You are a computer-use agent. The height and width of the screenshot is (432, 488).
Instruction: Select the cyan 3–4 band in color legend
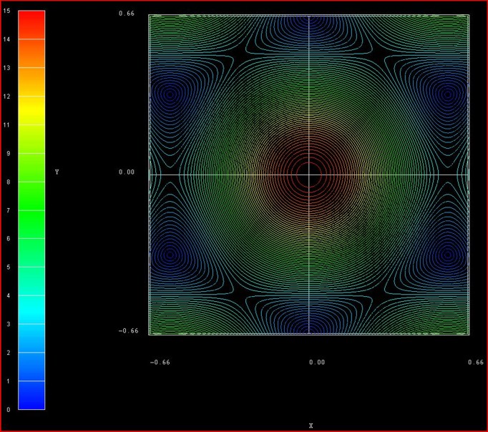(x=31, y=310)
